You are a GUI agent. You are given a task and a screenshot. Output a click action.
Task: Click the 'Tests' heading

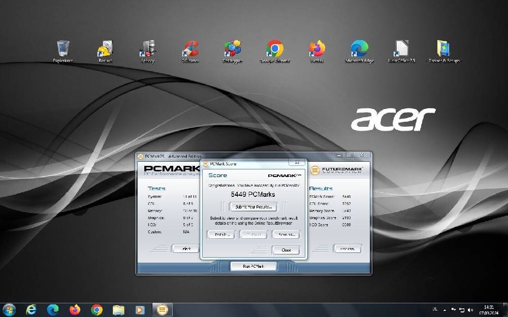(x=156, y=188)
